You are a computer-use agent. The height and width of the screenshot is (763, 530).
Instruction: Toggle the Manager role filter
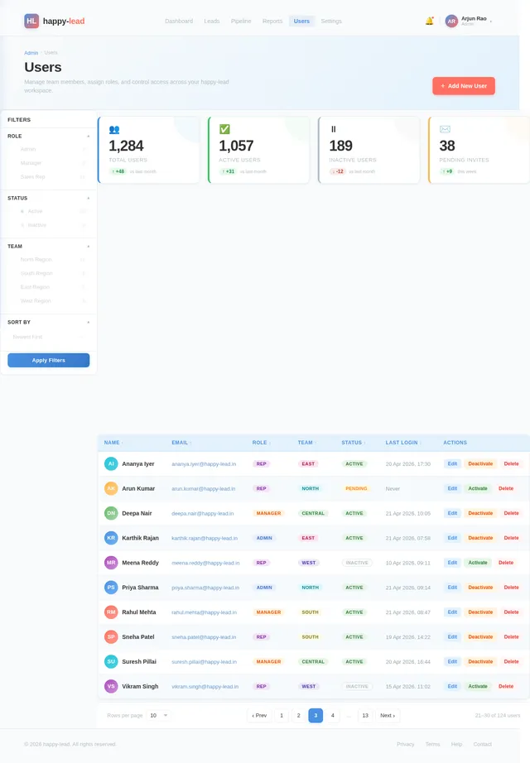pos(49,163)
